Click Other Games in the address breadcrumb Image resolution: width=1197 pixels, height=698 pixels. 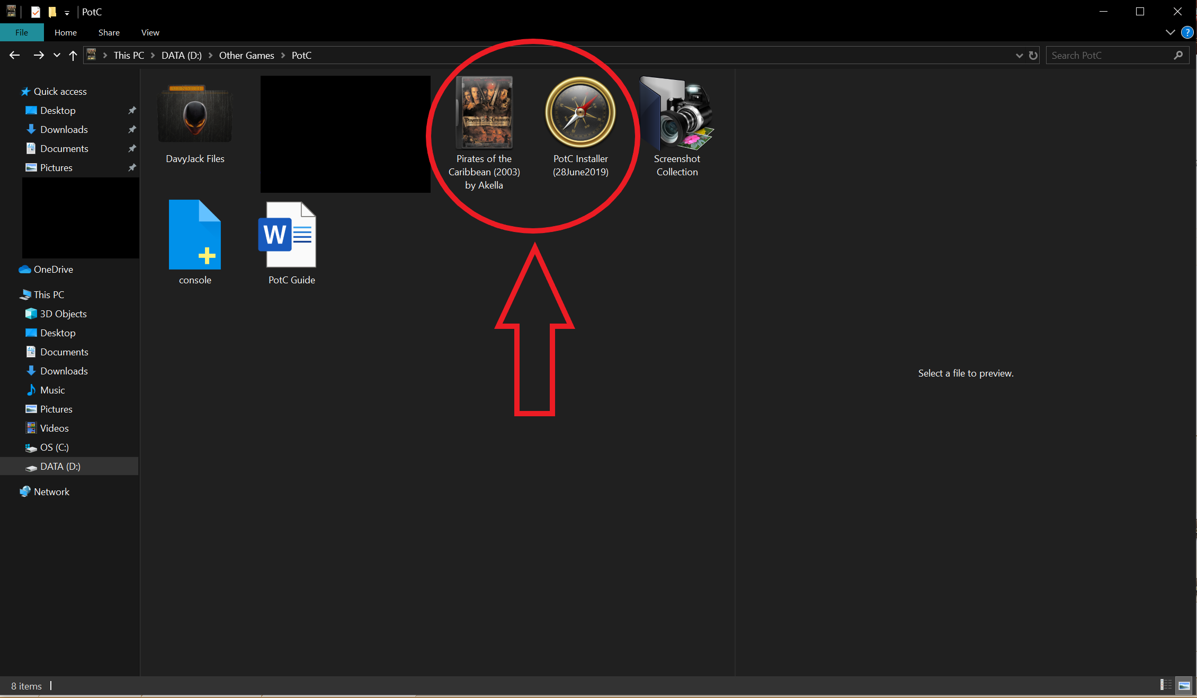click(x=247, y=55)
